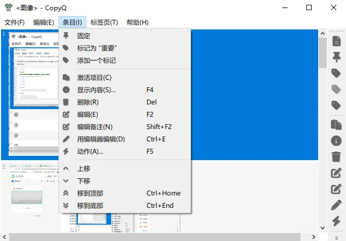Open the 帮助(H) menu
Image resolution: width=346 pixels, height=241 pixels.
(x=137, y=22)
